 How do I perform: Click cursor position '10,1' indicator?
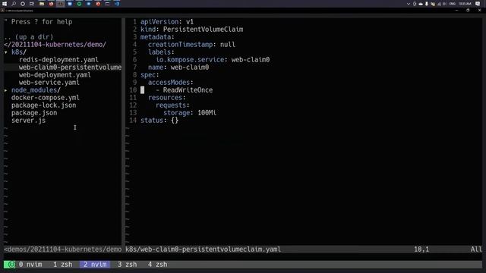pos(421,249)
